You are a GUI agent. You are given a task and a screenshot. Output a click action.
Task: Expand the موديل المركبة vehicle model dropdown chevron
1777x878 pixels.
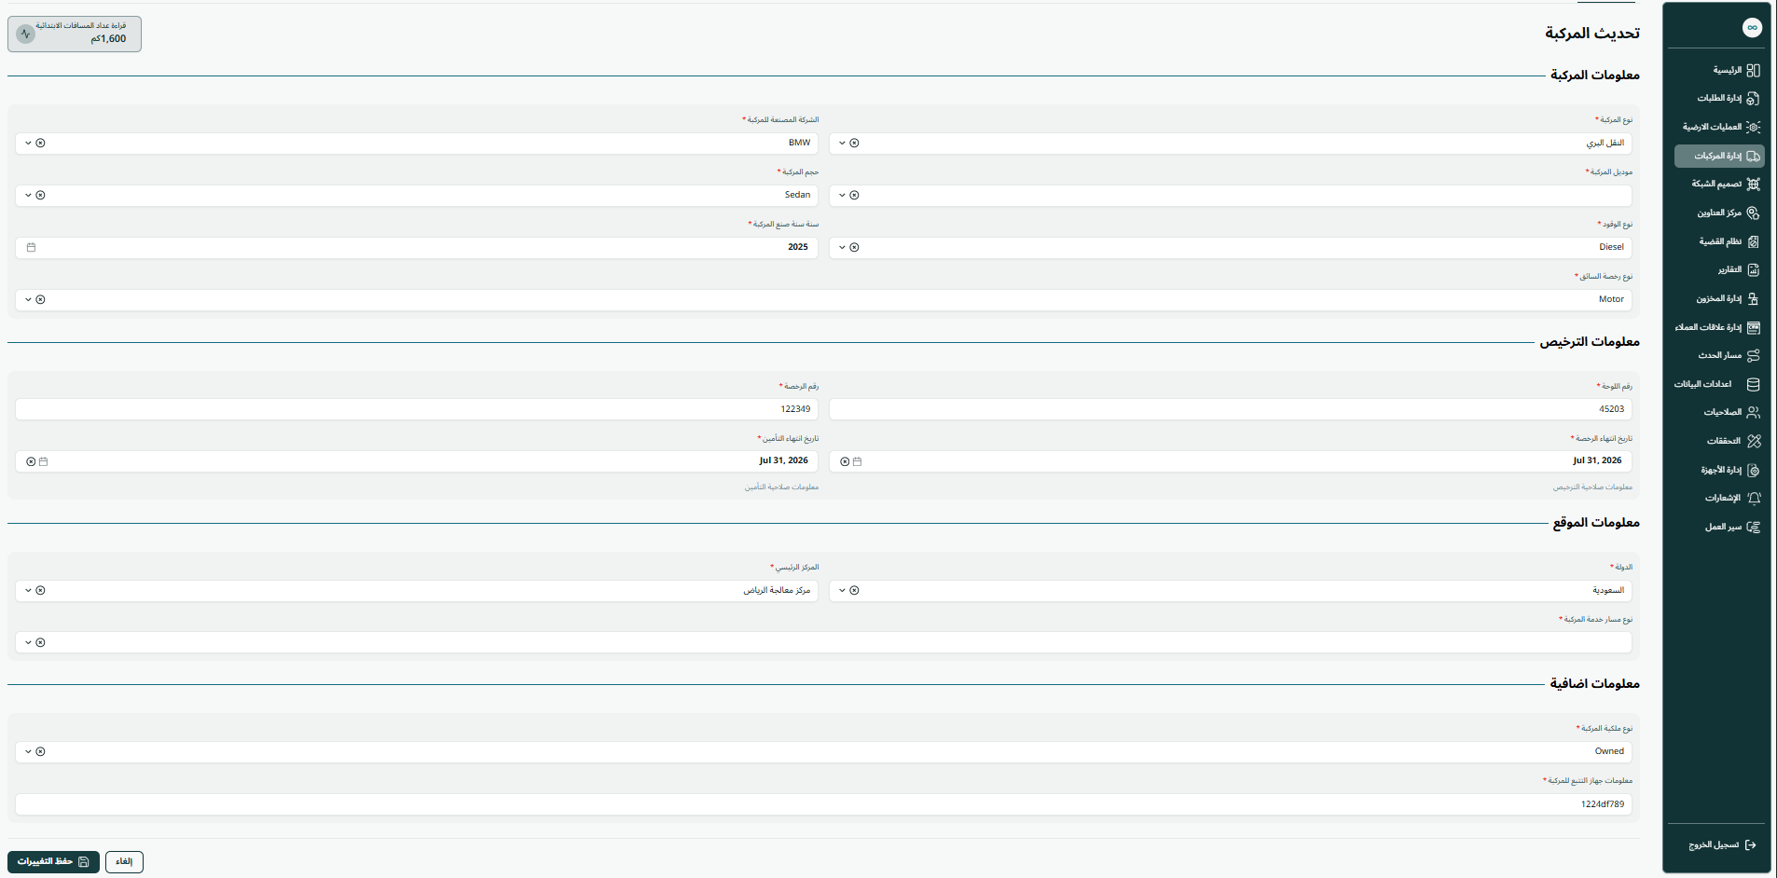[842, 195]
